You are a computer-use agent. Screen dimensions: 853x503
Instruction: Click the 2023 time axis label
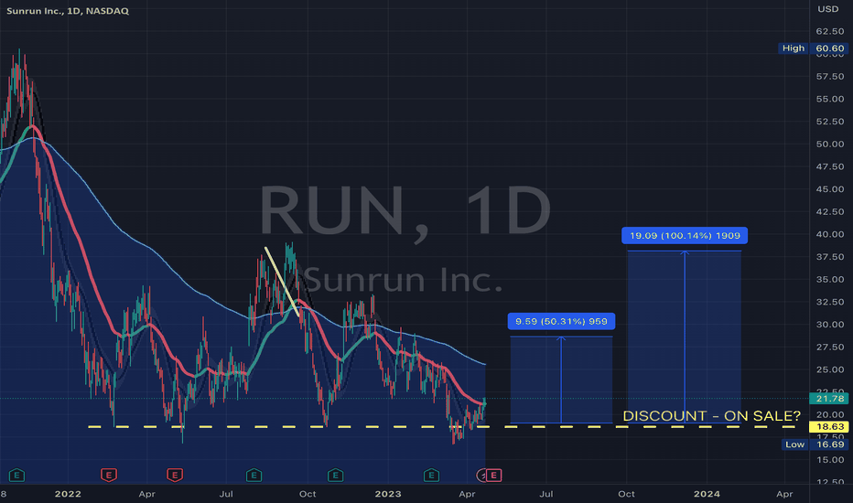(388, 494)
